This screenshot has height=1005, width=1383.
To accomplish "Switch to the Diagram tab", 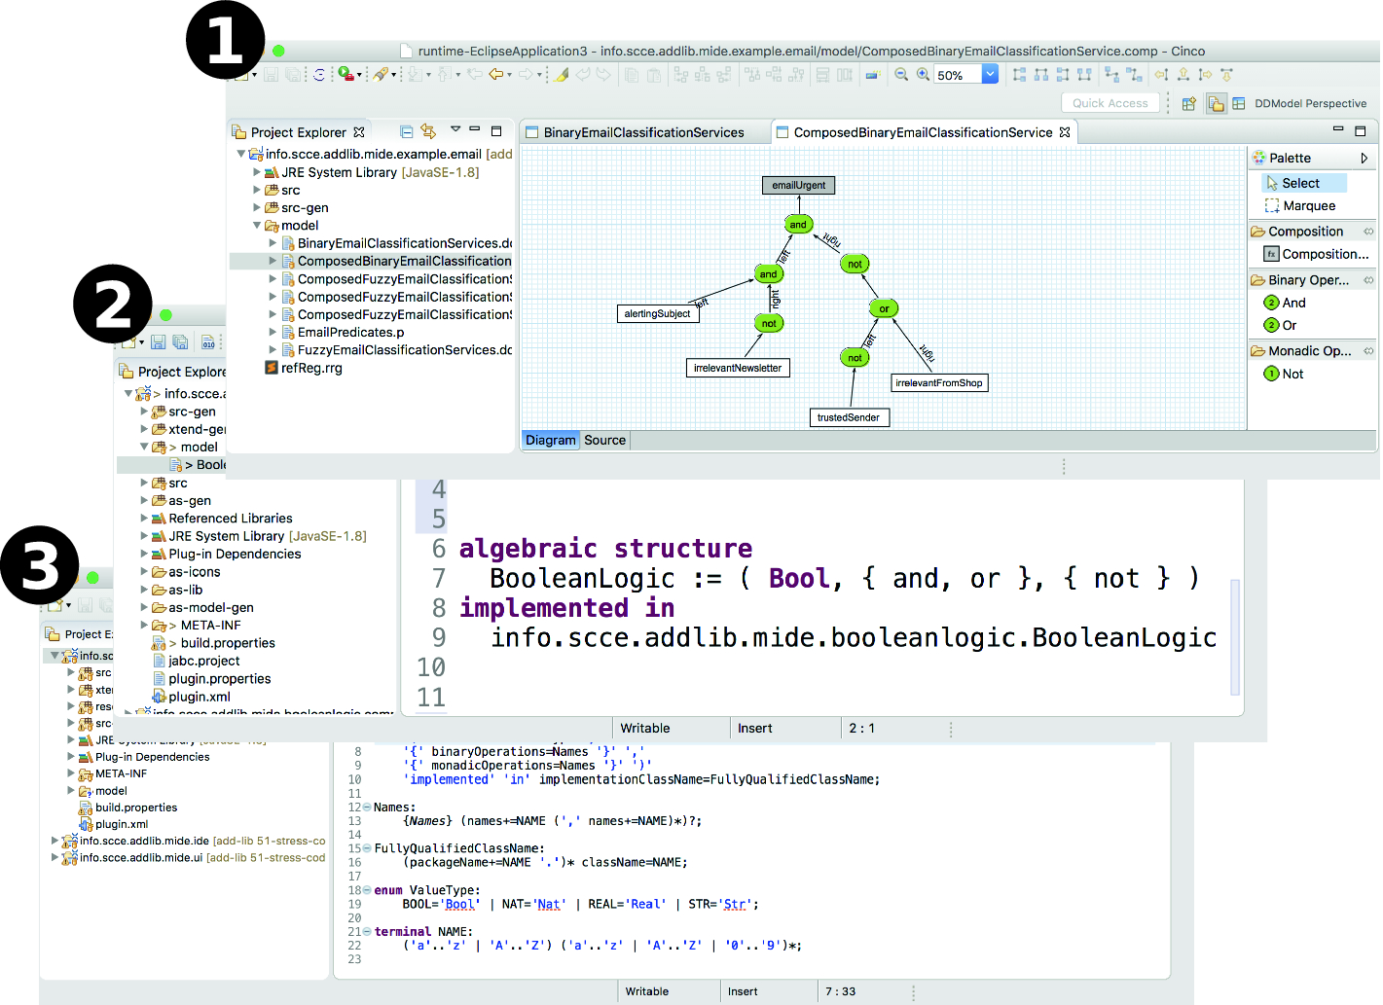I will [551, 440].
